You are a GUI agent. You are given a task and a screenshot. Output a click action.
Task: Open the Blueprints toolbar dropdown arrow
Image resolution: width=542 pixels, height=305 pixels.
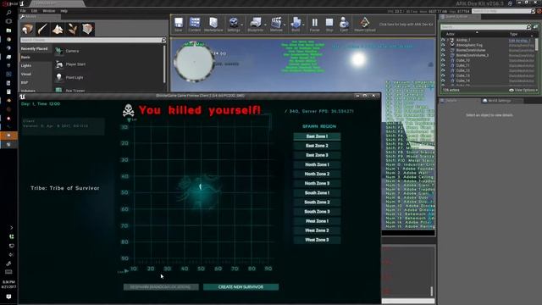[x=265, y=25]
